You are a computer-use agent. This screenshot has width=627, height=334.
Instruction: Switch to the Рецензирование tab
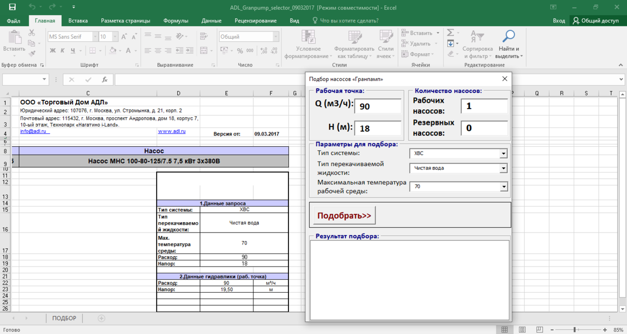click(256, 21)
